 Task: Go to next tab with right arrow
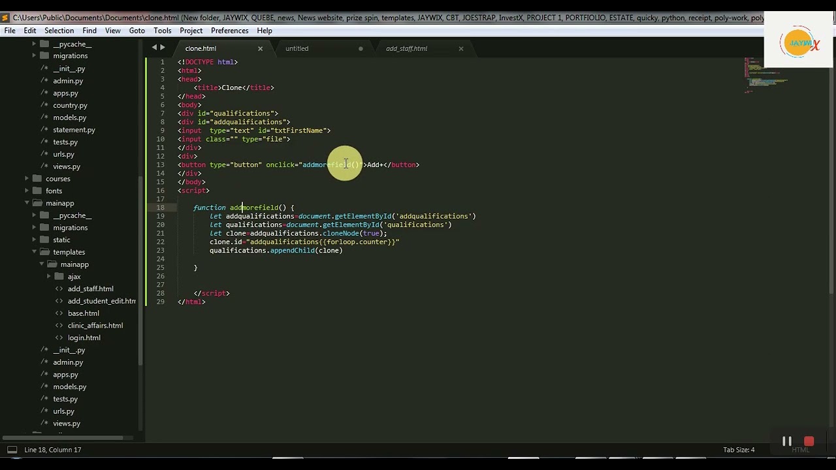(163, 48)
